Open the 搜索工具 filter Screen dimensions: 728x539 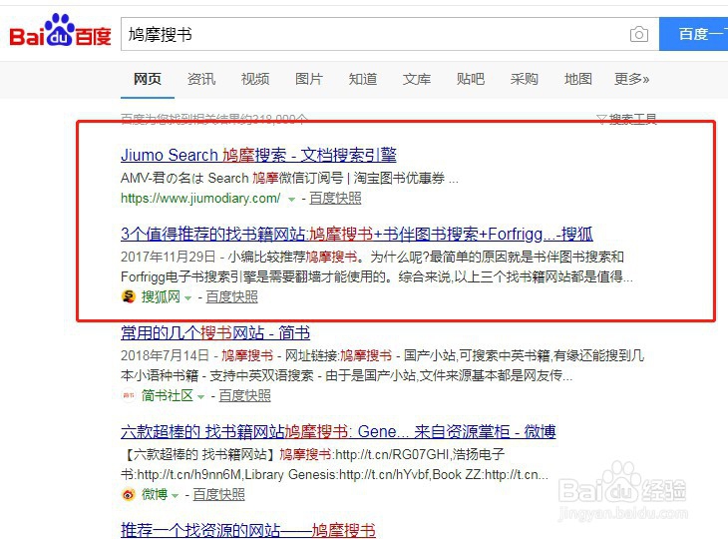(x=627, y=119)
